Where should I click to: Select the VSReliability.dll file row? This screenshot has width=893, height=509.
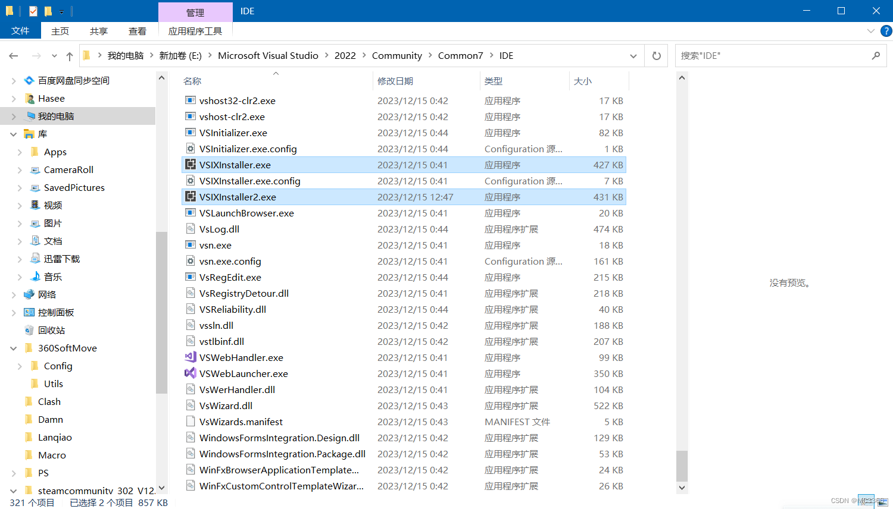point(404,309)
